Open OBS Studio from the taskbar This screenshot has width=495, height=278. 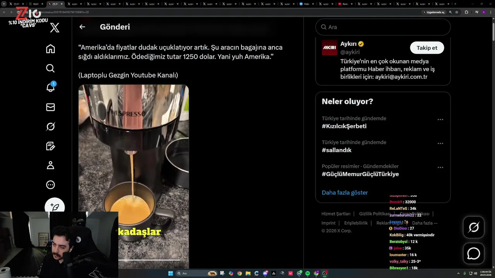pyautogui.click(x=325, y=273)
